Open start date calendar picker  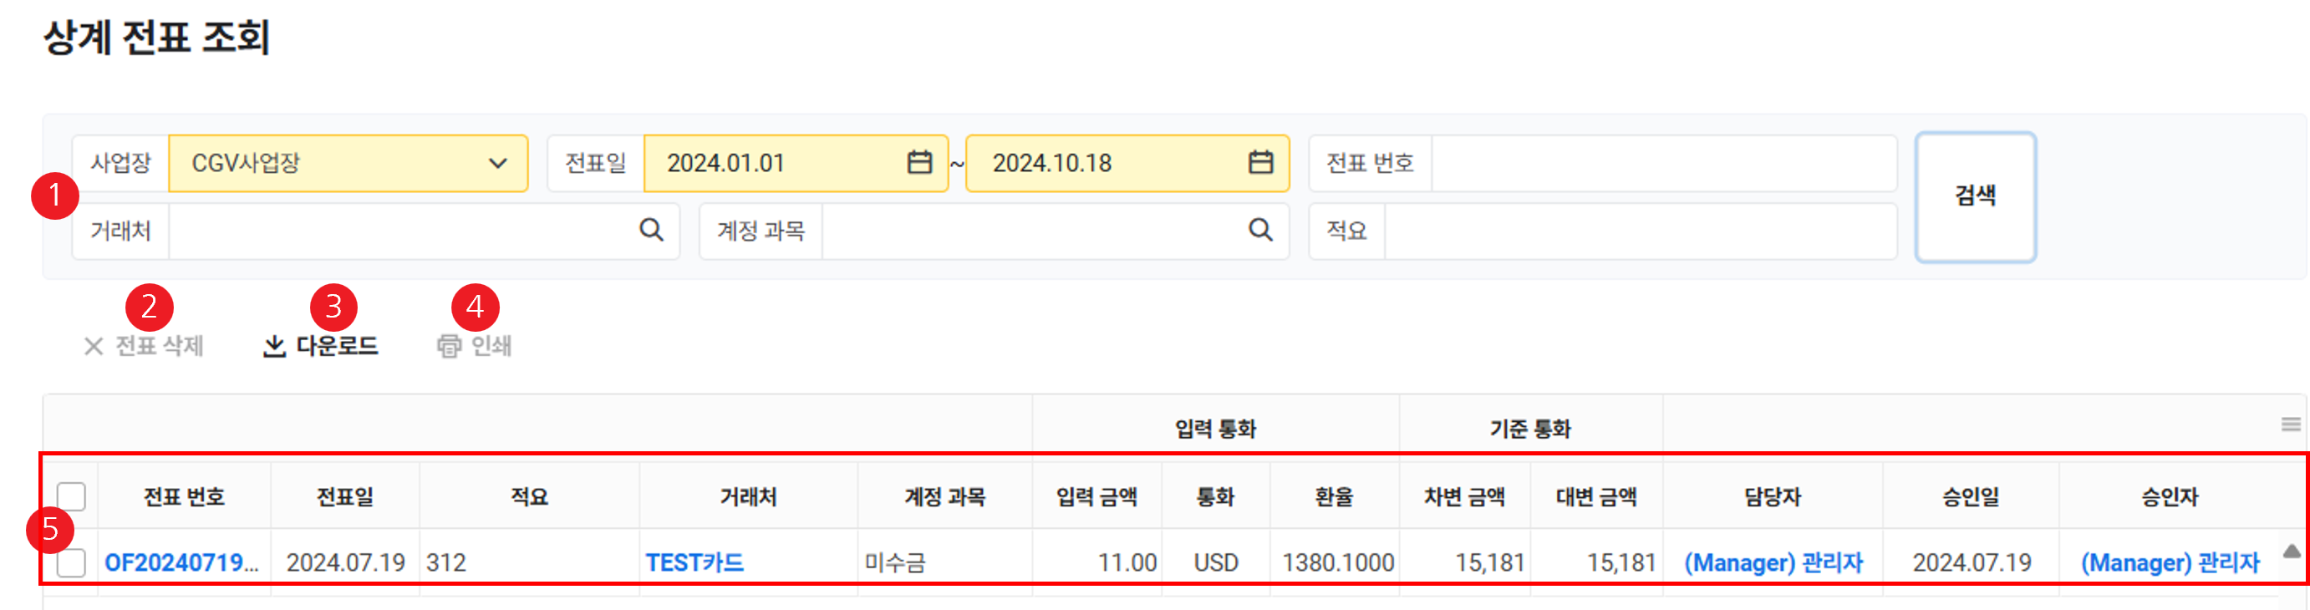(919, 162)
